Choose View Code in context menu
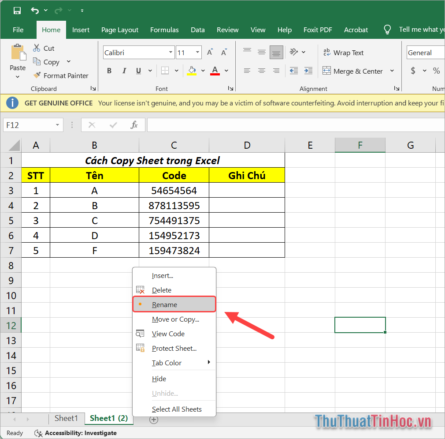Screen dimensions: 445x439 [174, 334]
